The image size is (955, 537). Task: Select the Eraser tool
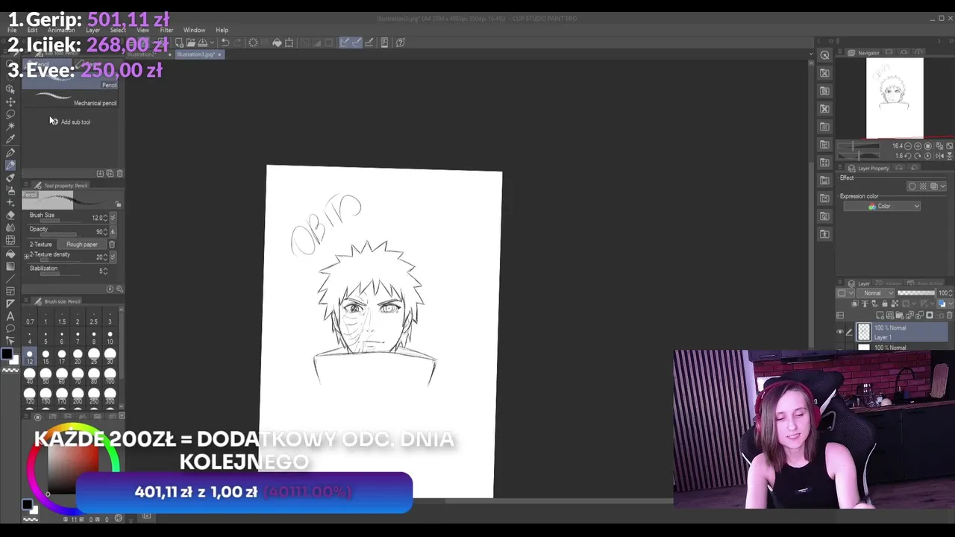pos(10,216)
